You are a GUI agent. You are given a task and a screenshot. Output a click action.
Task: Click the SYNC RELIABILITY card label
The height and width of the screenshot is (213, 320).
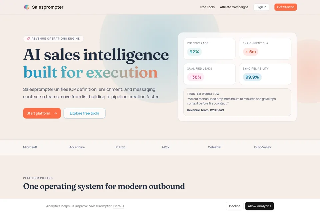point(256,69)
